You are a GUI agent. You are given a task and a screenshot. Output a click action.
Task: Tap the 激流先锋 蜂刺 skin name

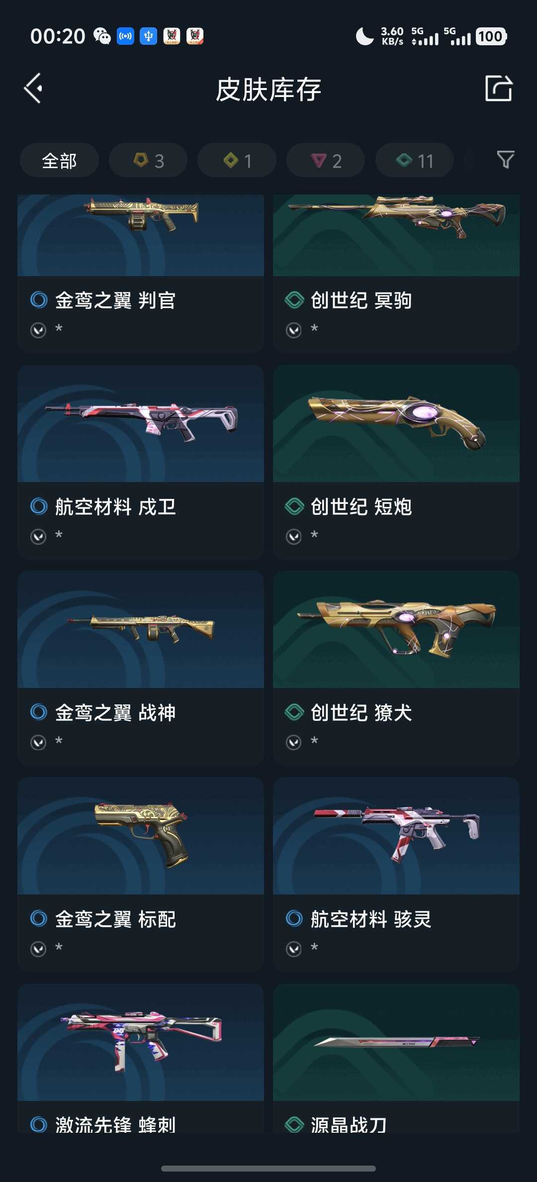pos(115,1125)
